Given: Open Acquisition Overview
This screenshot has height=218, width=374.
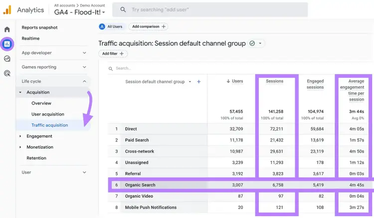Looking at the screenshot, I should click(x=41, y=104).
